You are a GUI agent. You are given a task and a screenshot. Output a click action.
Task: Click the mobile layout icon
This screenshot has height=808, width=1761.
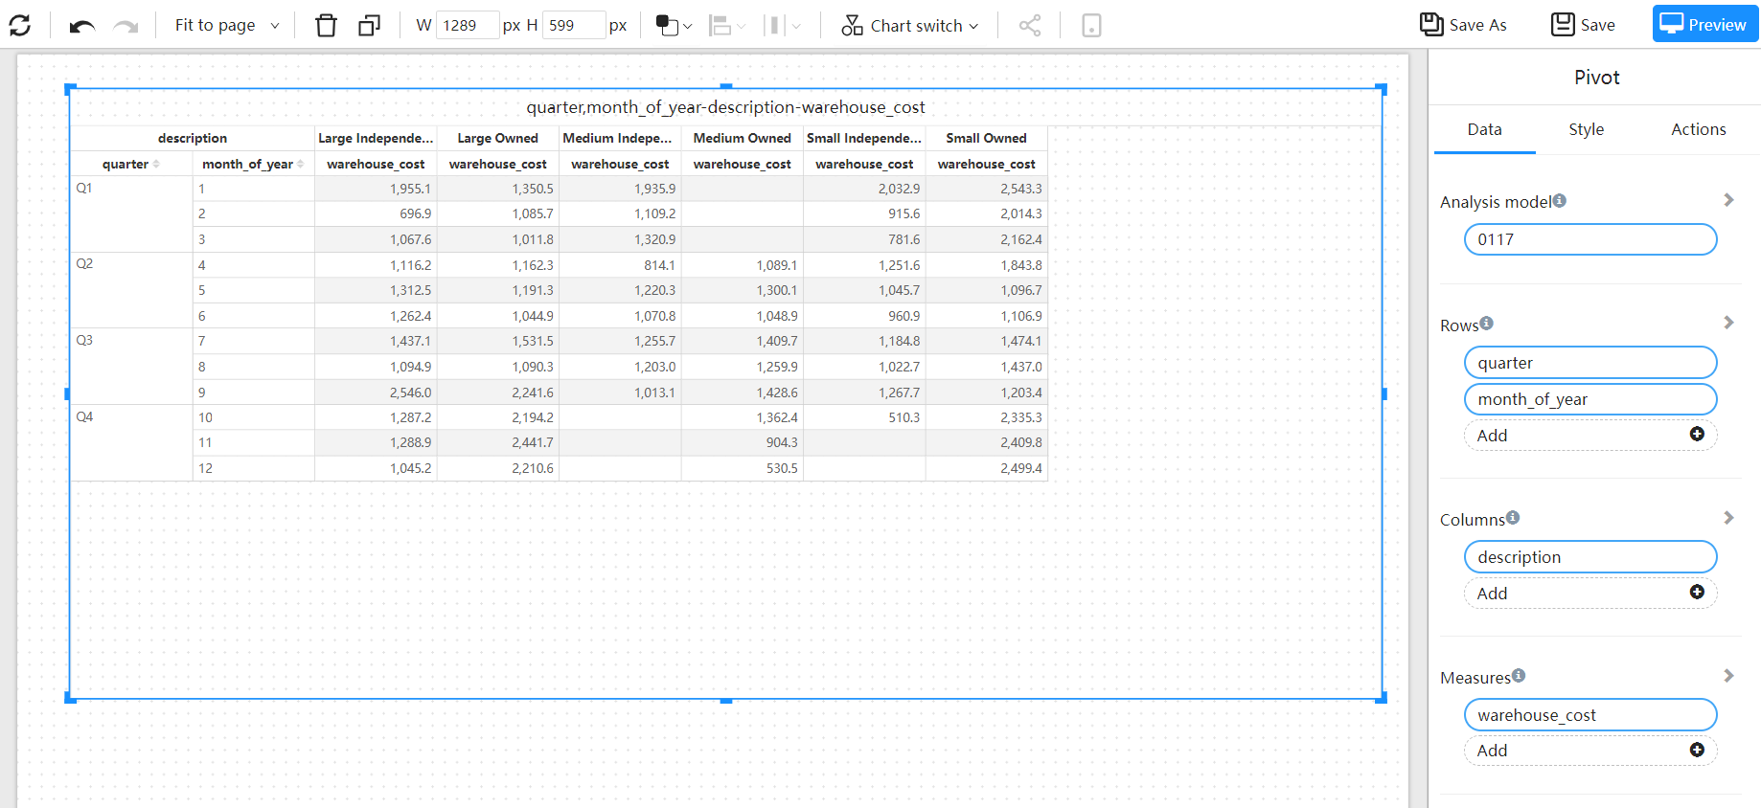click(x=1091, y=25)
